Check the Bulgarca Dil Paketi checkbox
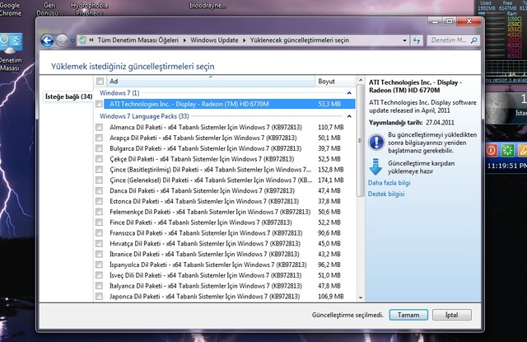The image size is (527, 342). (99, 148)
